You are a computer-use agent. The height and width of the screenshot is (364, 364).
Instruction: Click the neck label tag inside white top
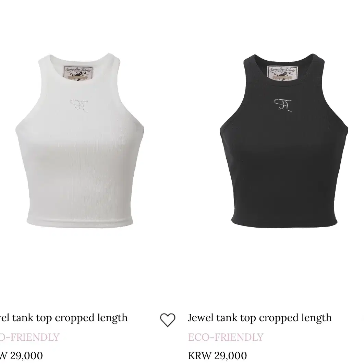click(78, 74)
